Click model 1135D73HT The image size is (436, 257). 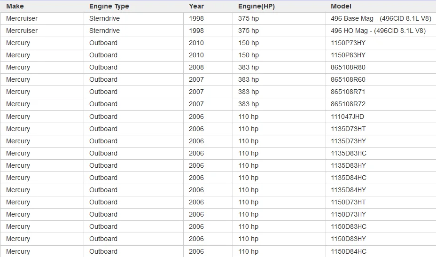click(348, 129)
